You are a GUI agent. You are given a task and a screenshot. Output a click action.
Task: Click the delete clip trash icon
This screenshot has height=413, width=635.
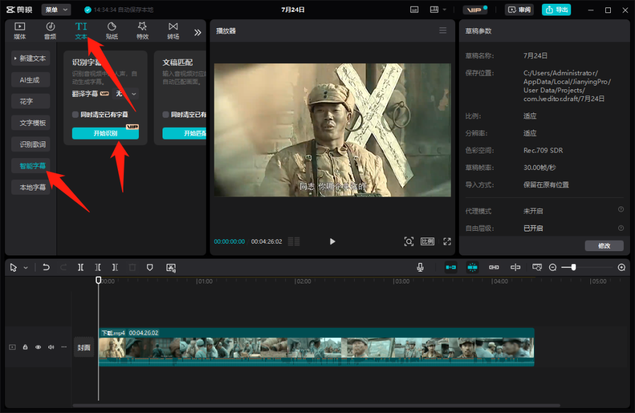(133, 267)
